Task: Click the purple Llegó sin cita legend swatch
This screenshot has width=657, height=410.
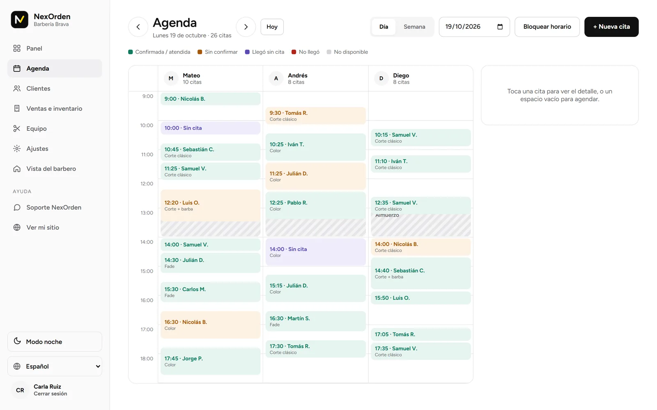Action: 247,52
